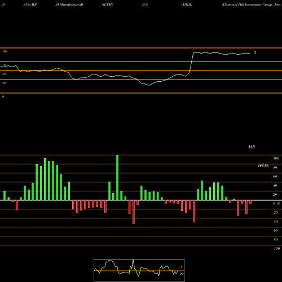Click the '(5,5' parameter text in header
282x282 pixels.
(x=145, y=5)
